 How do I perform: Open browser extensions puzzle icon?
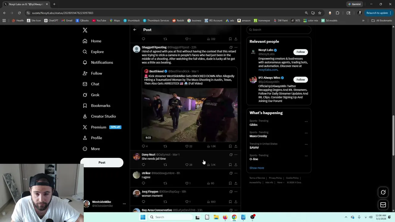pyautogui.click(x=337, y=13)
